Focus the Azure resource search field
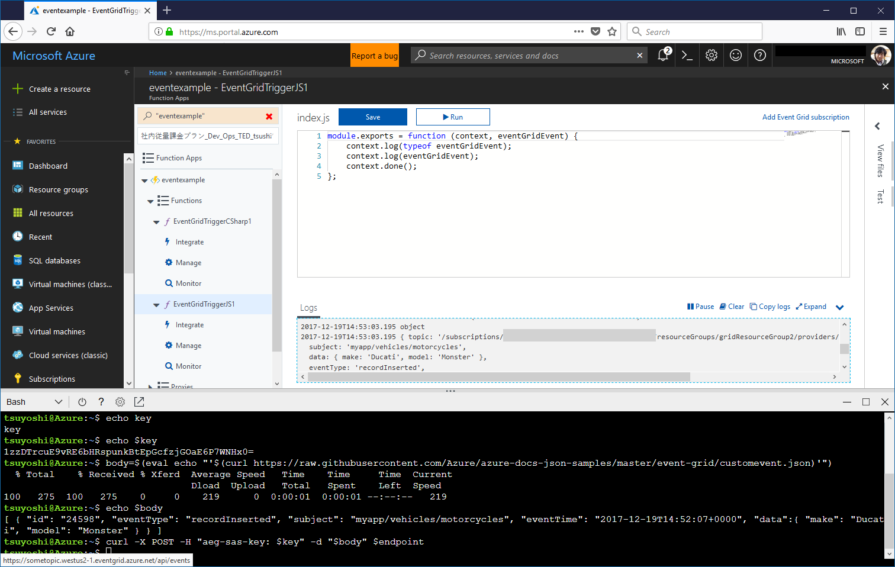Image resolution: width=895 pixels, height=567 pixels. 530,55
